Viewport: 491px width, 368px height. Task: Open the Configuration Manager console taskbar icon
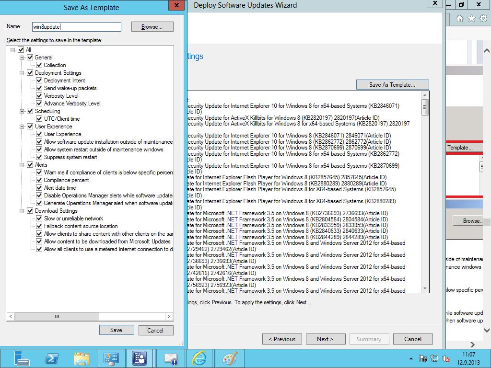click(111, 358)
